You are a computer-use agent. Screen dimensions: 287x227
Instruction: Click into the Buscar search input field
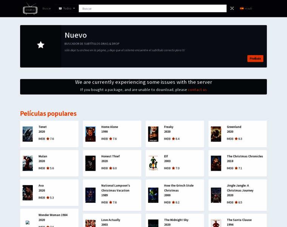tap(153, 8)
